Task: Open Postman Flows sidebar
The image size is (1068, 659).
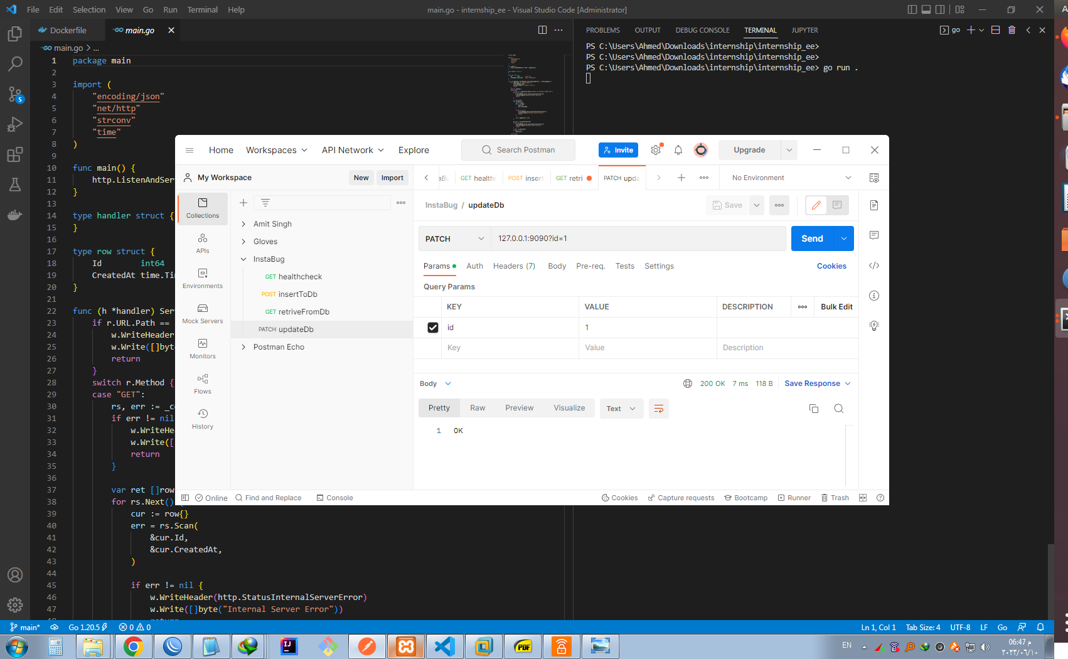Action: click(203, 383)
